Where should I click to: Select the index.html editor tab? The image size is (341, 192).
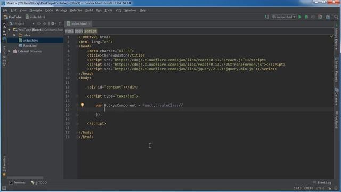[79, 23]
